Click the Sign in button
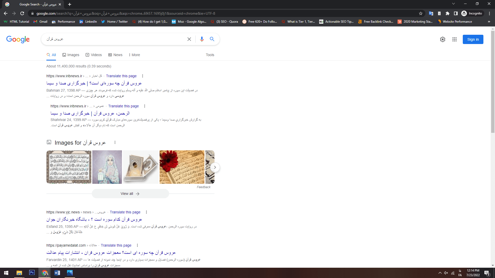 coord(473,39)
